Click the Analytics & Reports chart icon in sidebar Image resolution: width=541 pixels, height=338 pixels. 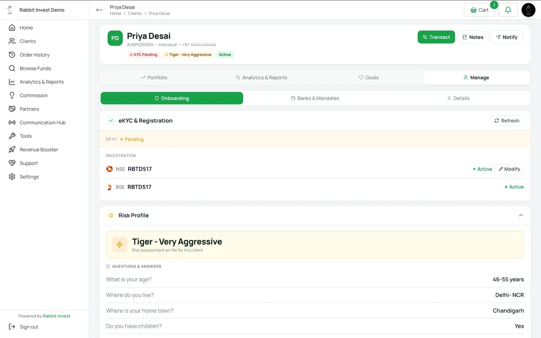[12, 81]
